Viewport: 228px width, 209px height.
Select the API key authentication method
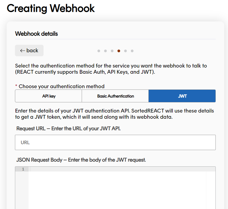click(x=48, y=96)
